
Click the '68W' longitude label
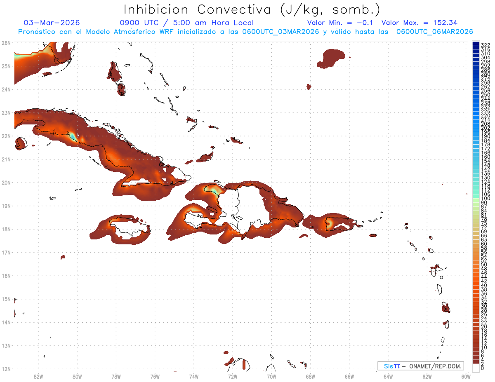[x=311, y=376]
